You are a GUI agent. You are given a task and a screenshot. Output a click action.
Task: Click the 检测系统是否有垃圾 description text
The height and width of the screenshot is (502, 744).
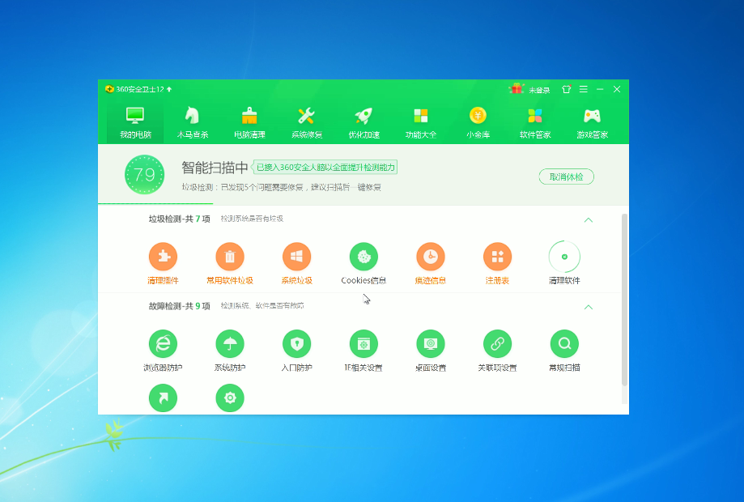(x=252, y=219)
